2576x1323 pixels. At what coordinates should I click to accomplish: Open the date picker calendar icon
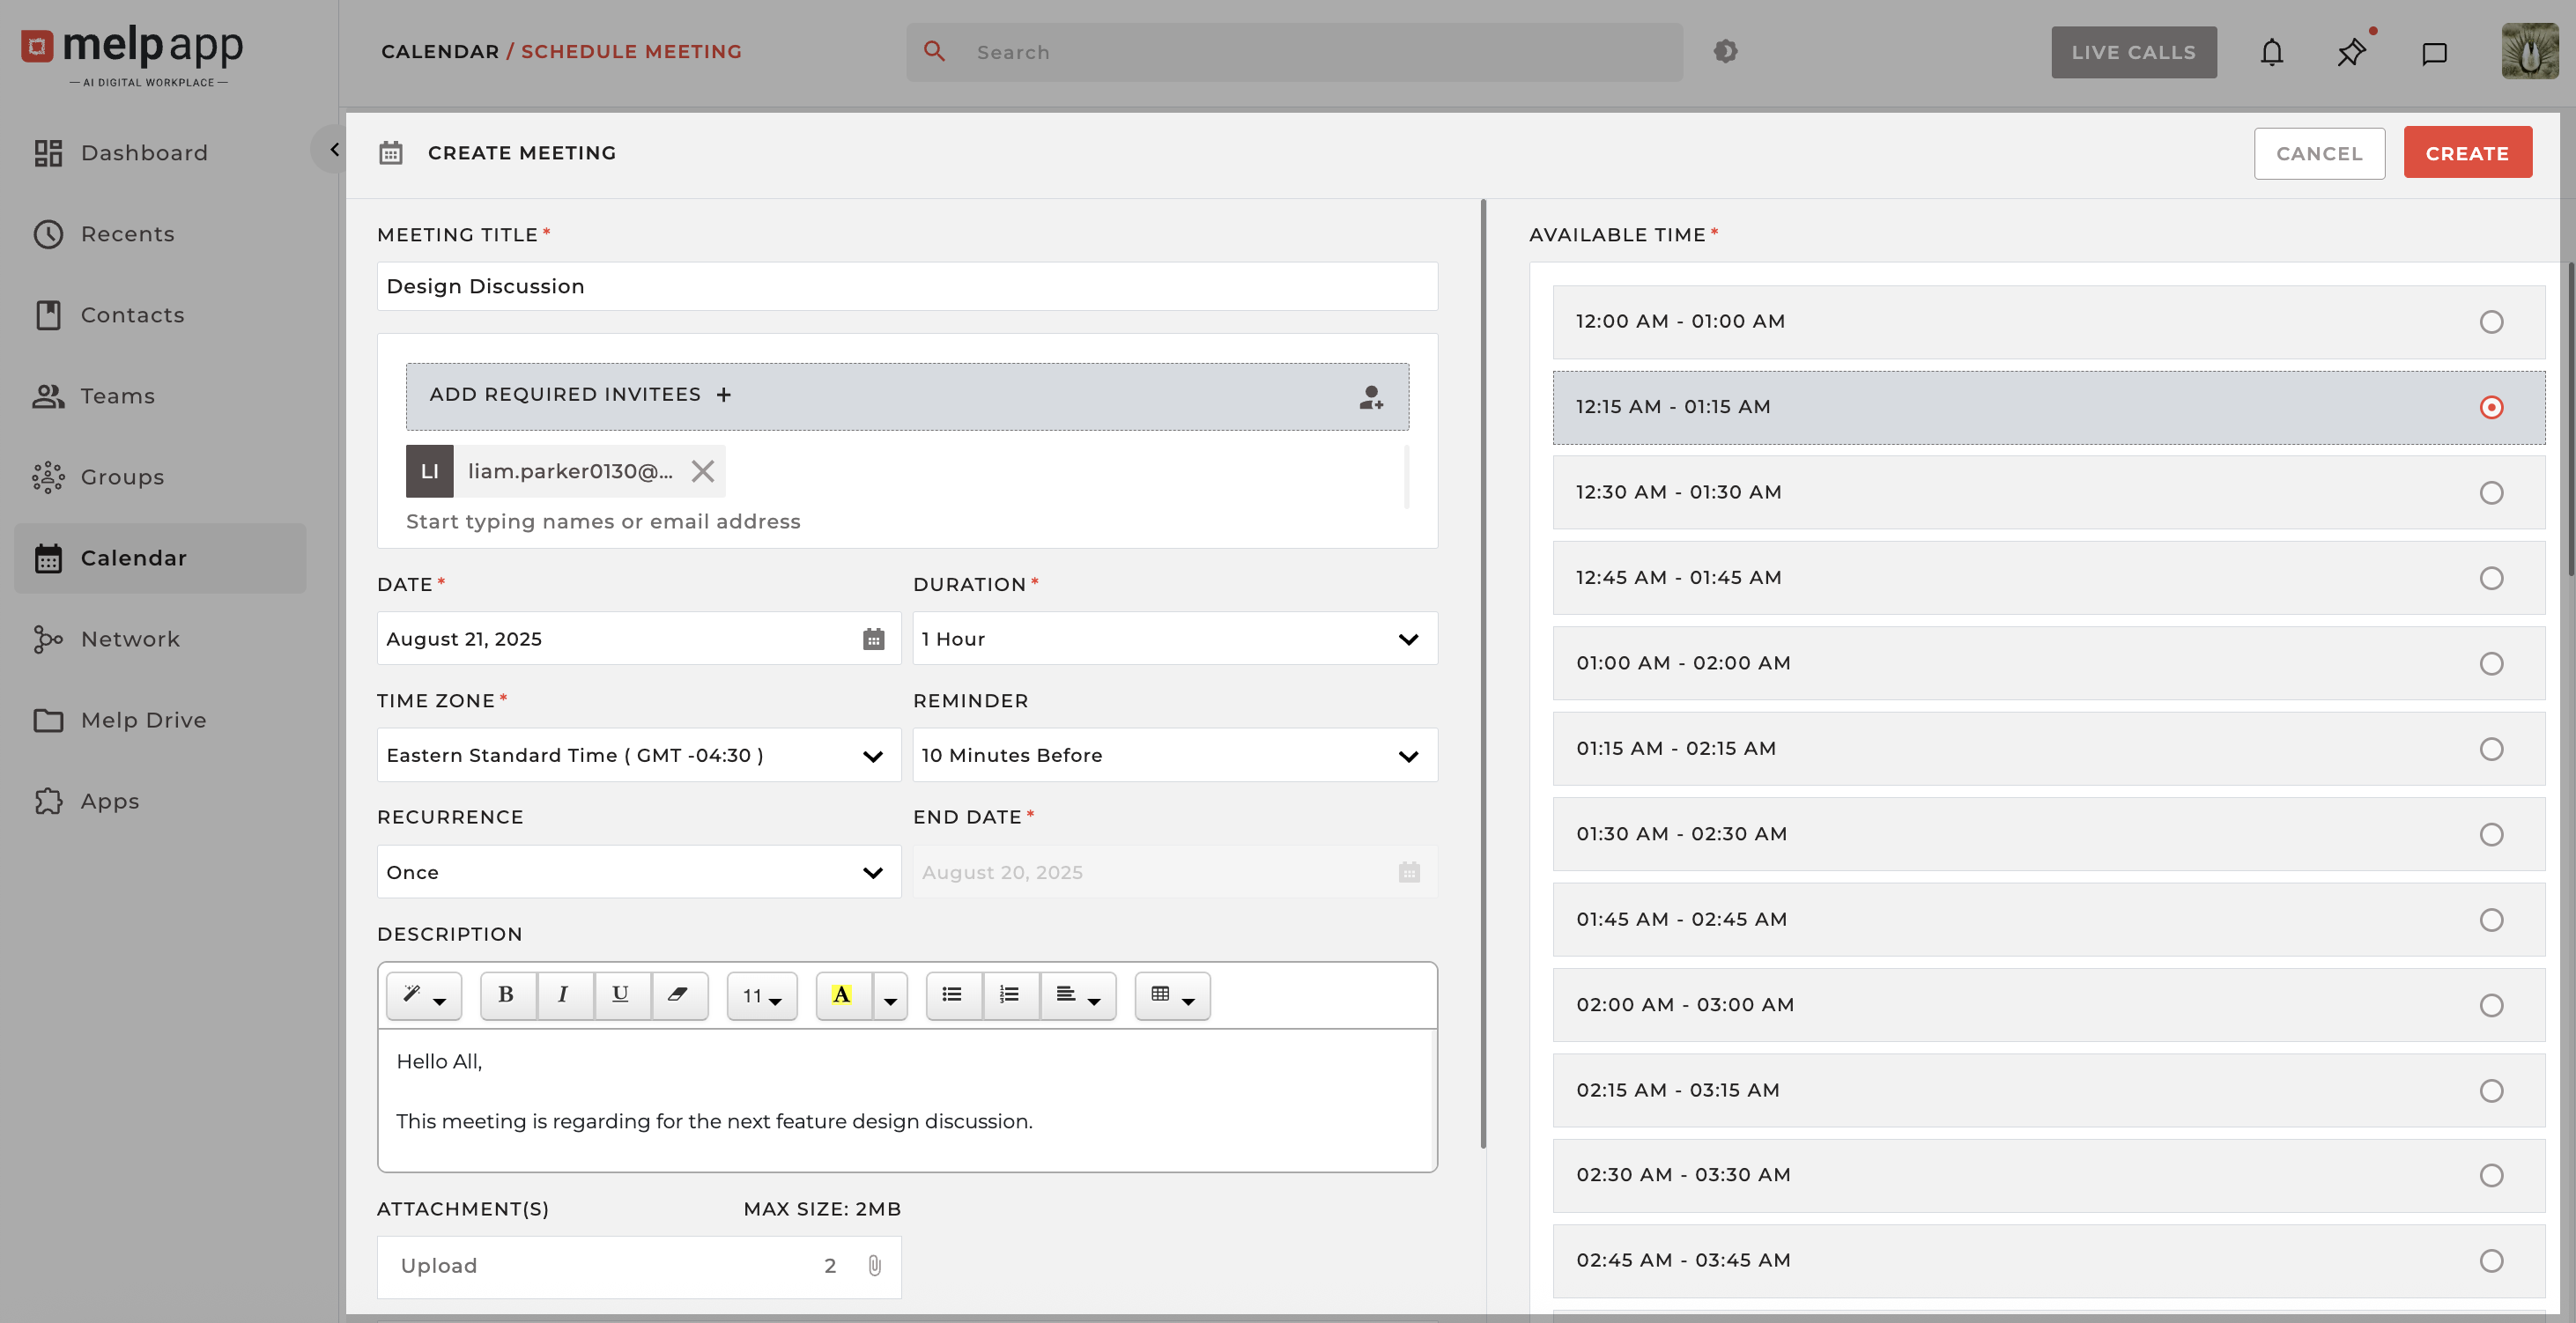873,639
